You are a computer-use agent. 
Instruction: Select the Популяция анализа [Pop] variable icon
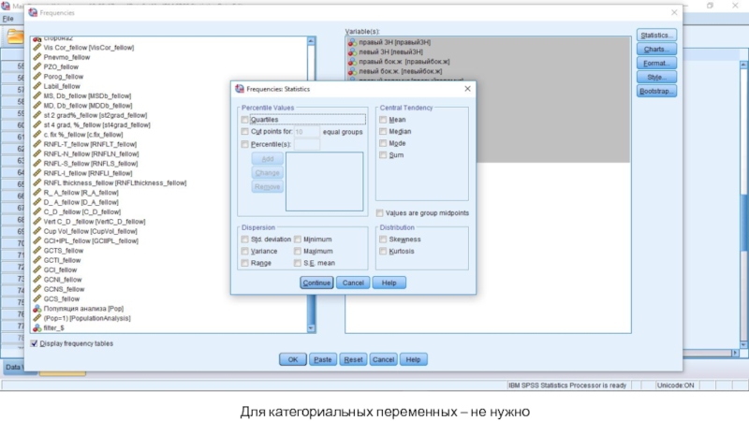37,309
